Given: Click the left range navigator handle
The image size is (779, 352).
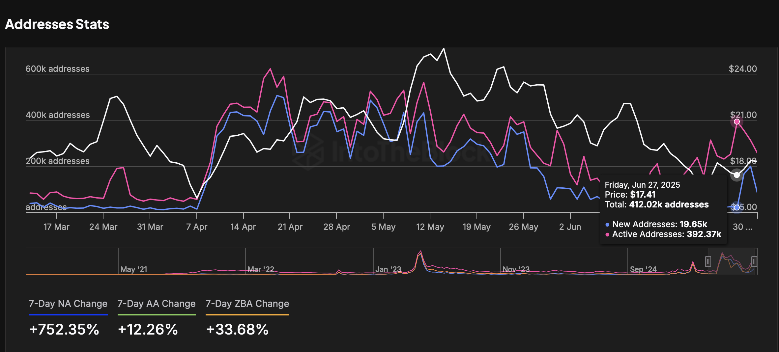Looking at the screenshot, I should [708, 261].
